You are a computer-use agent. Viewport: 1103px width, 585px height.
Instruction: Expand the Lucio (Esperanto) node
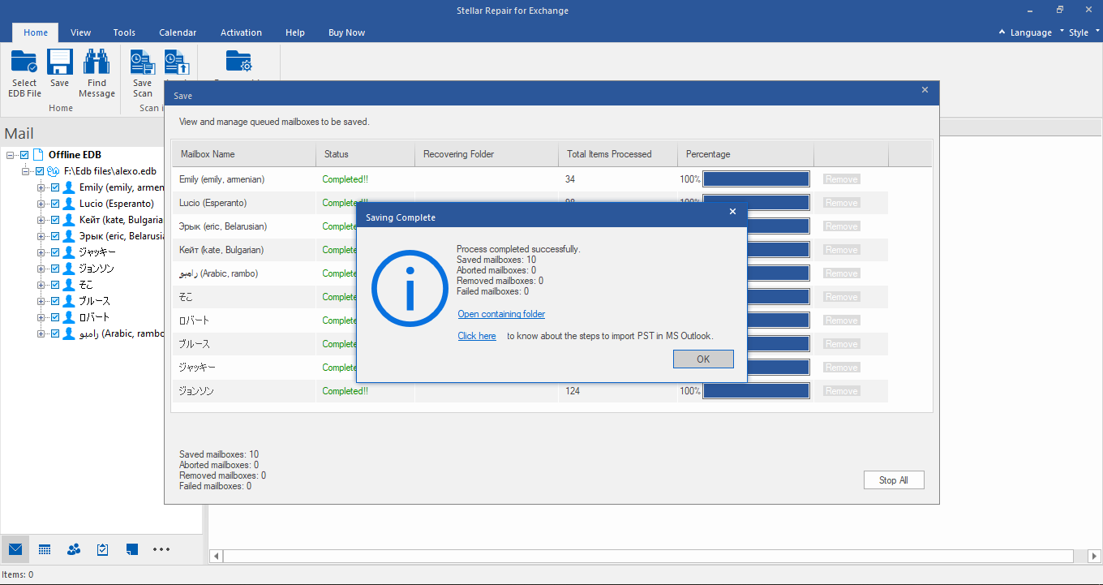pyautogui.click(x=41, y=204)
